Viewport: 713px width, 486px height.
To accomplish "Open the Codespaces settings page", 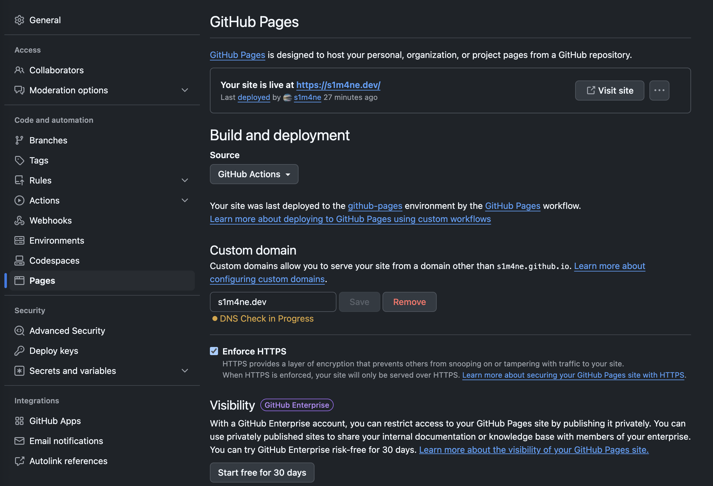I will coord(55,261).
